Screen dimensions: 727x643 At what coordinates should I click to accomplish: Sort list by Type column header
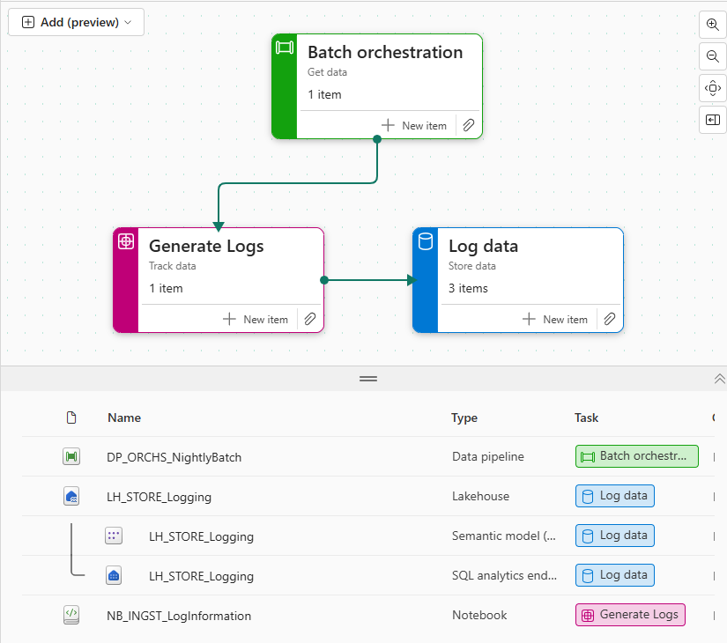(464, 418)
